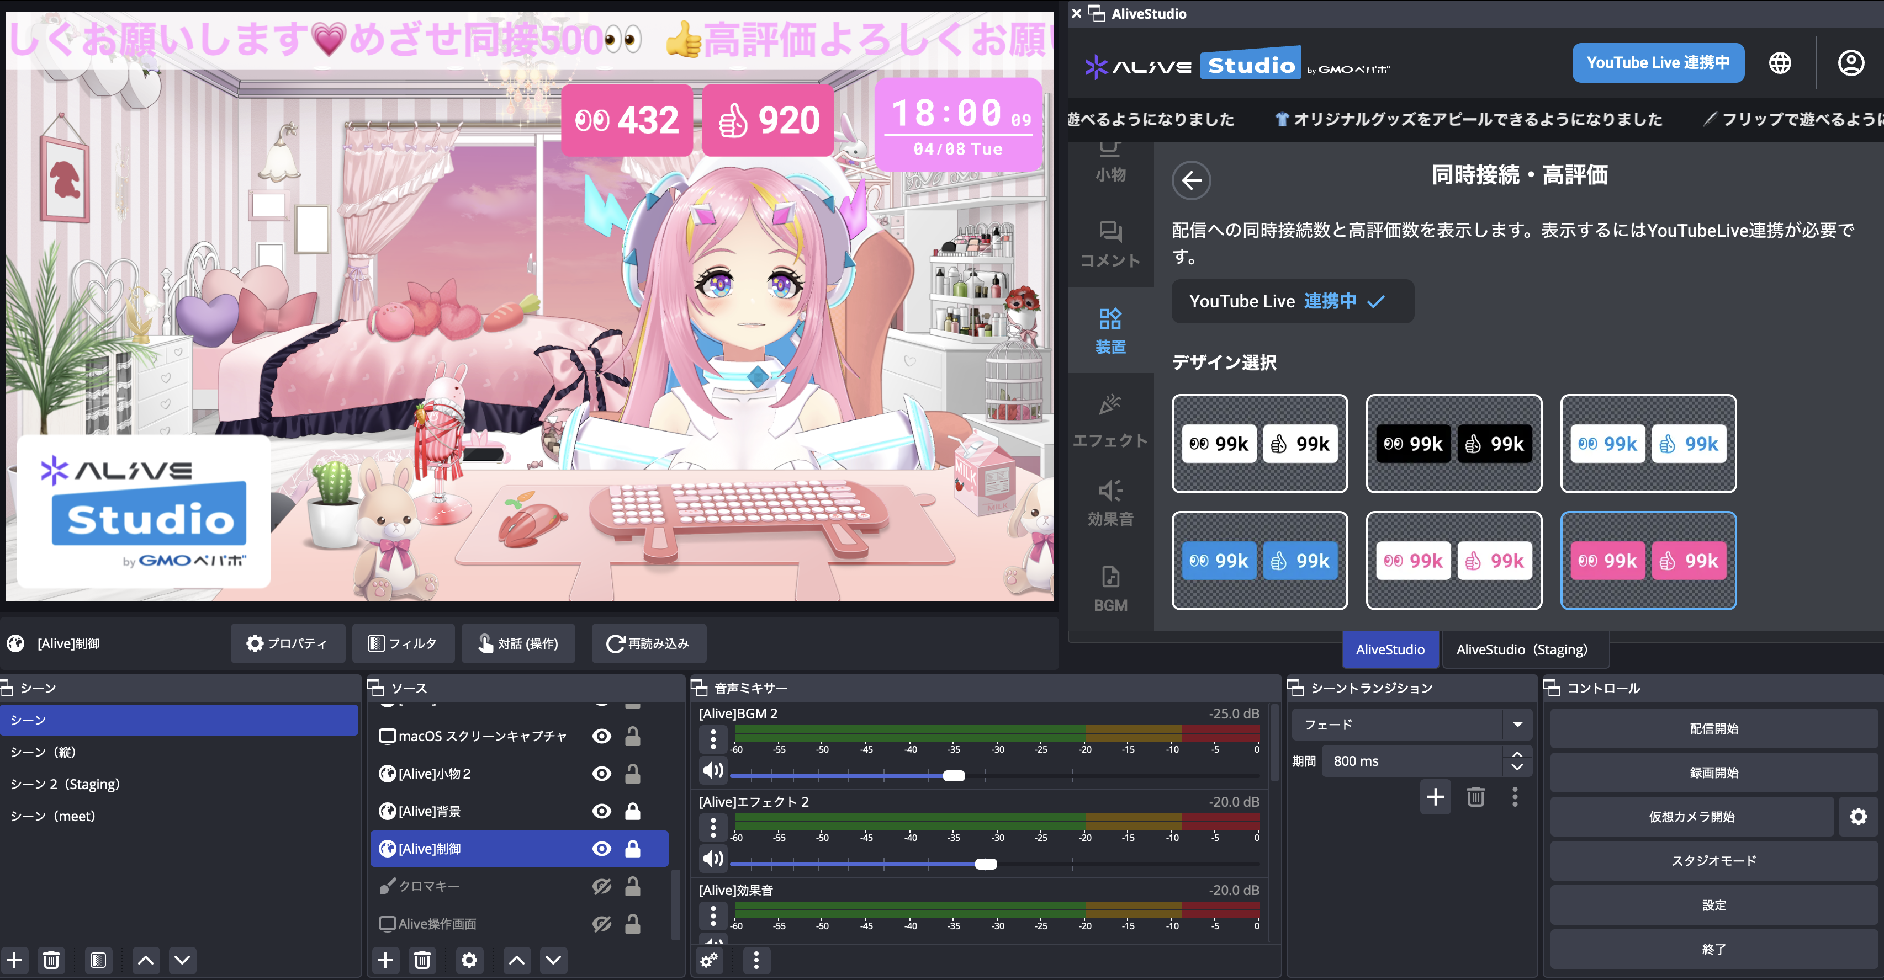Show the Alive操作画面 source
Screen dimensions: 1884x980
pyautogui.click(x=601, y=924)
